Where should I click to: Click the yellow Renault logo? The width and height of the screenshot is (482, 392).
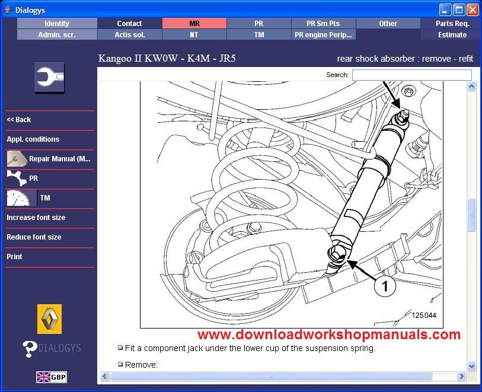click(x=49, y=319)
